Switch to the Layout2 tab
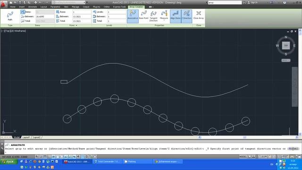This screenshot has height=170, width=302. point(37,137)
